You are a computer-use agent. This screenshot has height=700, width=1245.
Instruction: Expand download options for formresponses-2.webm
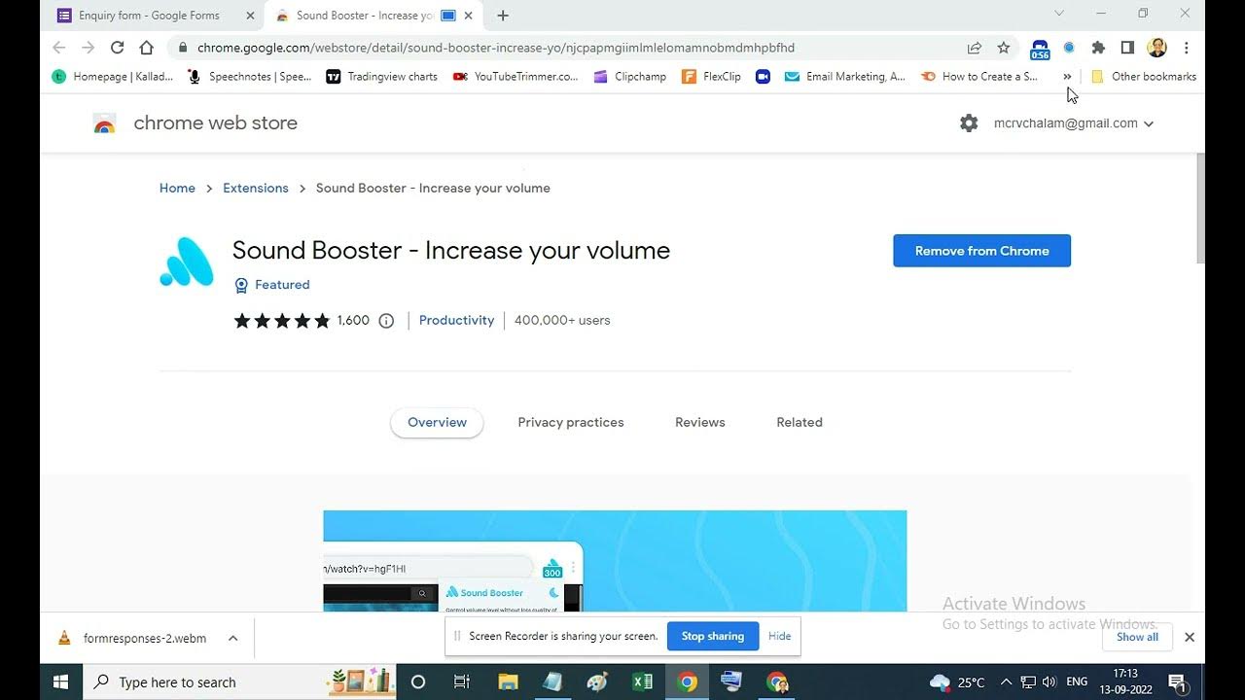(x=232, y=639)
